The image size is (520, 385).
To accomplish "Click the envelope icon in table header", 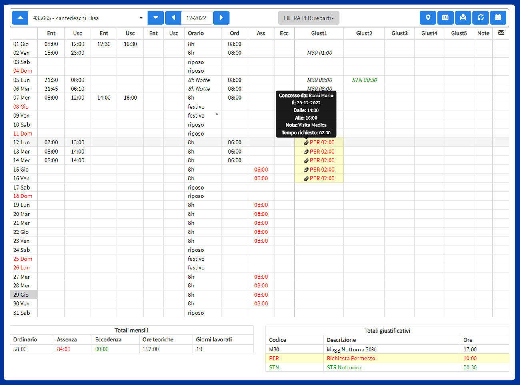I will point(501,33).
